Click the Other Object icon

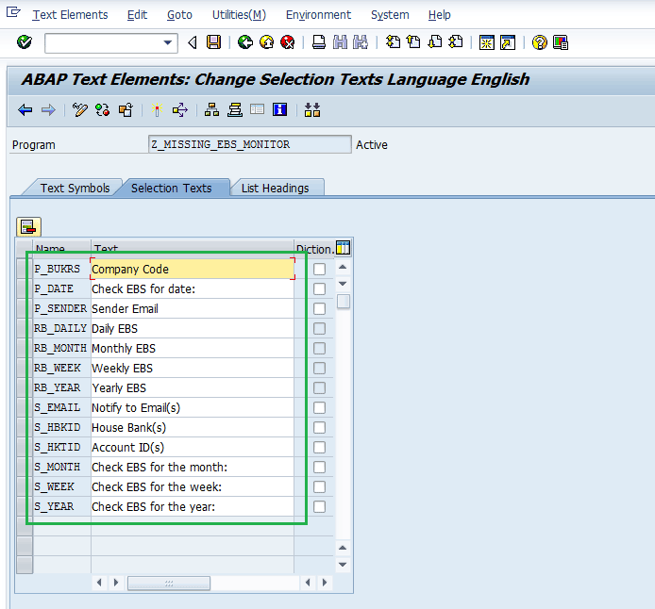click(x=126, y=110)
